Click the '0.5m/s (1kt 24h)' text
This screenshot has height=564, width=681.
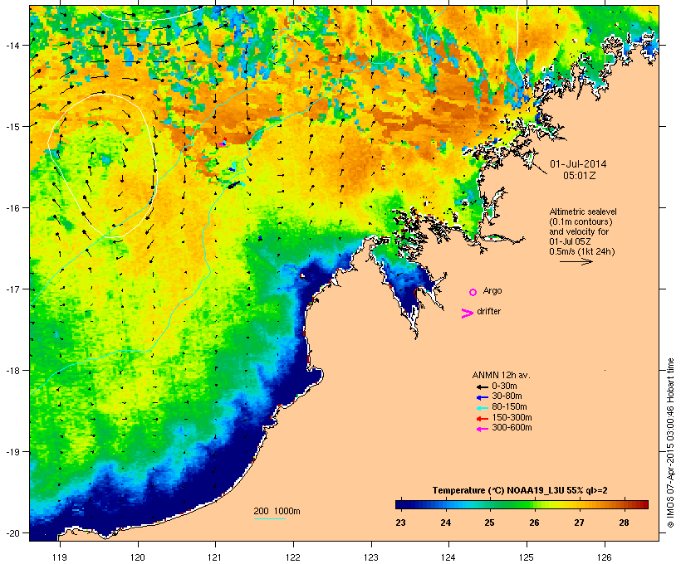[582, 251]
